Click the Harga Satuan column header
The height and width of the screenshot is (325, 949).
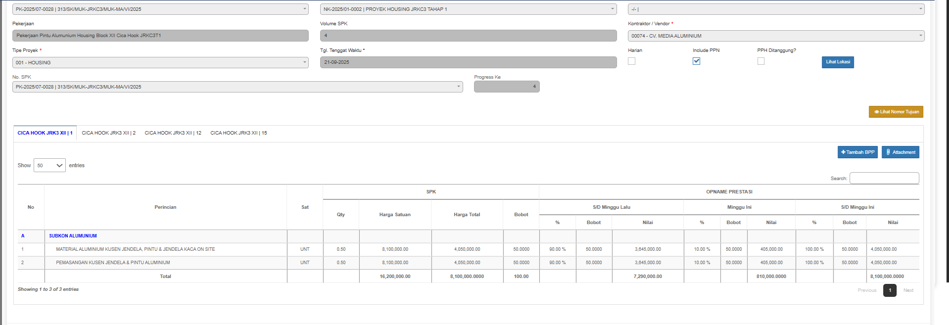point(395,215)
